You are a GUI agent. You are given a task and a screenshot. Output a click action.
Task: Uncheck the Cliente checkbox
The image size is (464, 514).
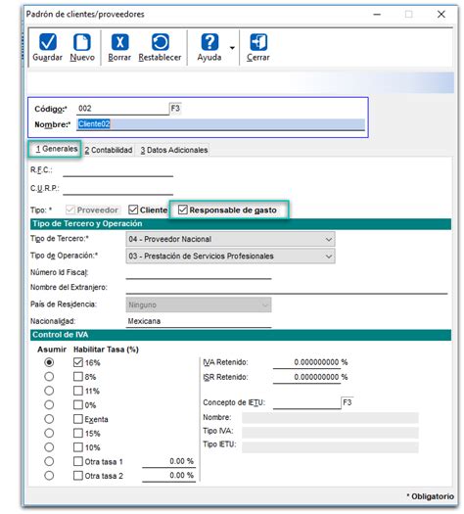coord(133,210)
